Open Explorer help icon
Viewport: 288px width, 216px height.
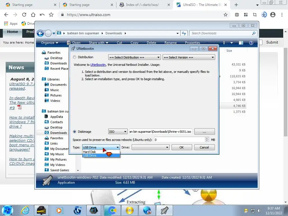(x=251, y=43)
